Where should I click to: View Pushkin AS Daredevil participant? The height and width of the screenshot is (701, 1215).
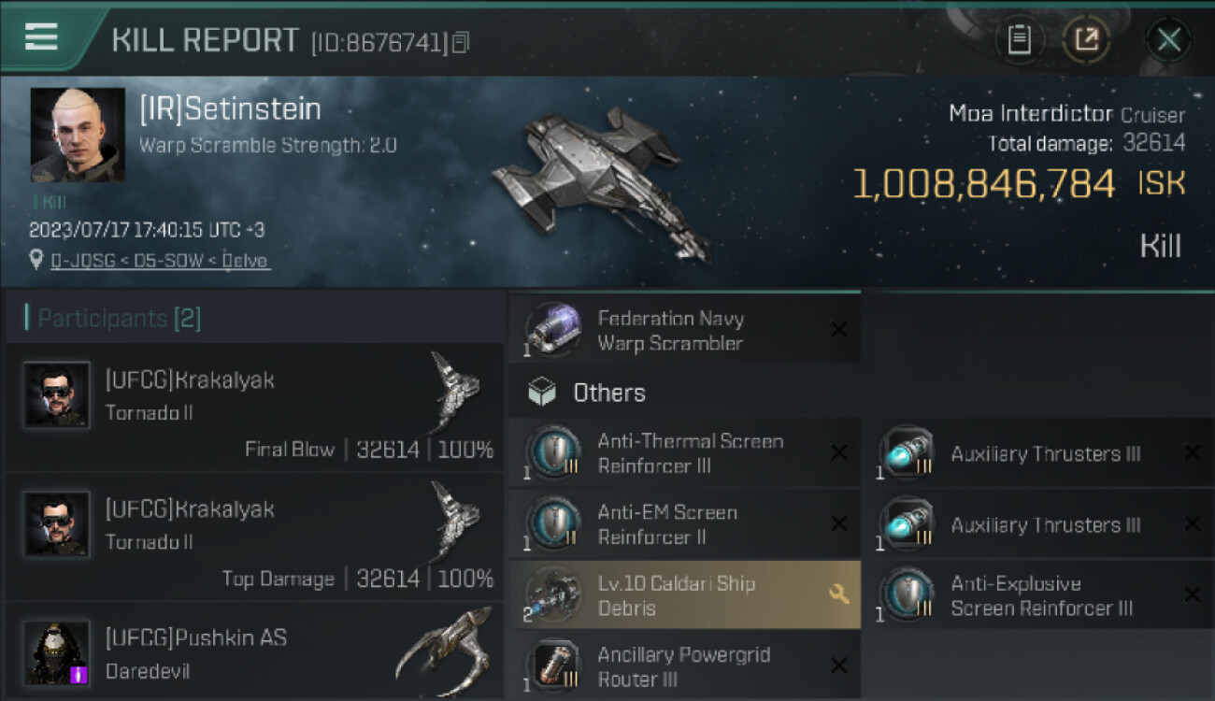click(x=254, y=653)
